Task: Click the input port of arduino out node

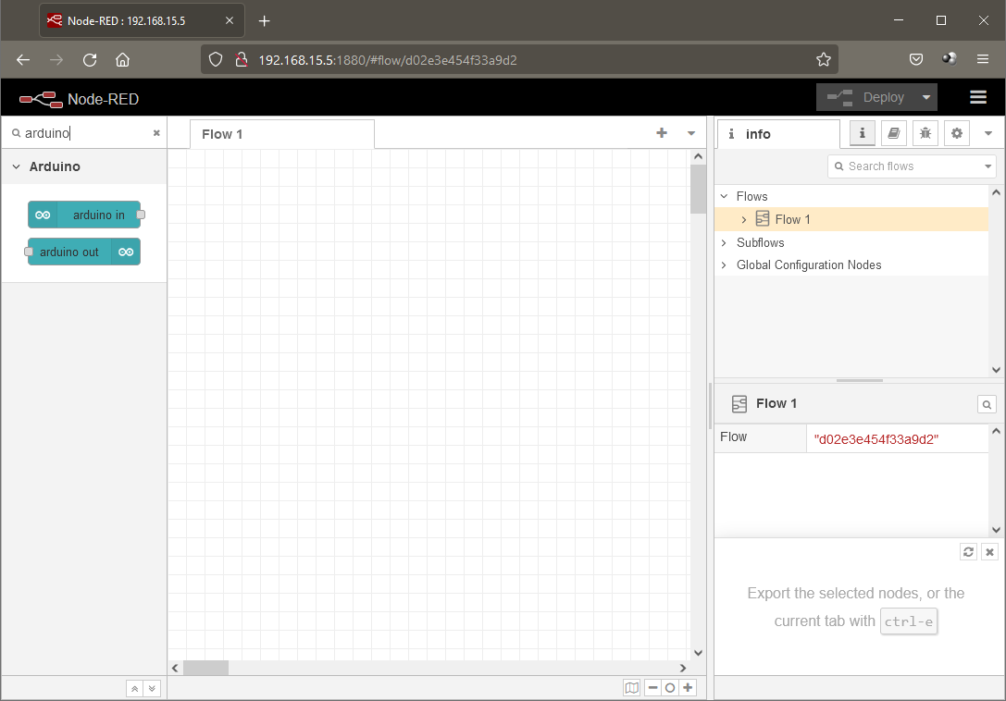Action: tap(29, 252)
